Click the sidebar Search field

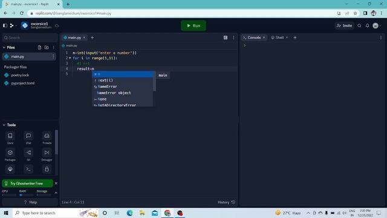point(30,38)
